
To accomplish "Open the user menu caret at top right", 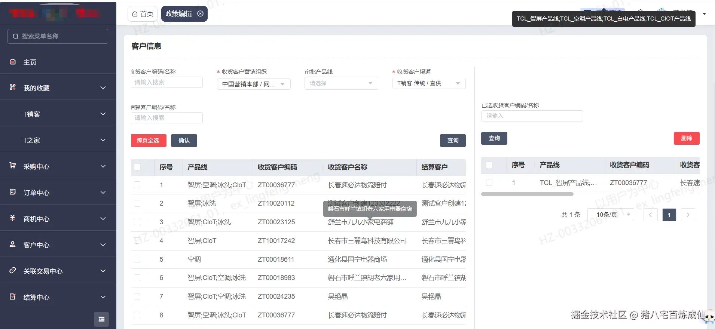I will click(x=704, y=14).
